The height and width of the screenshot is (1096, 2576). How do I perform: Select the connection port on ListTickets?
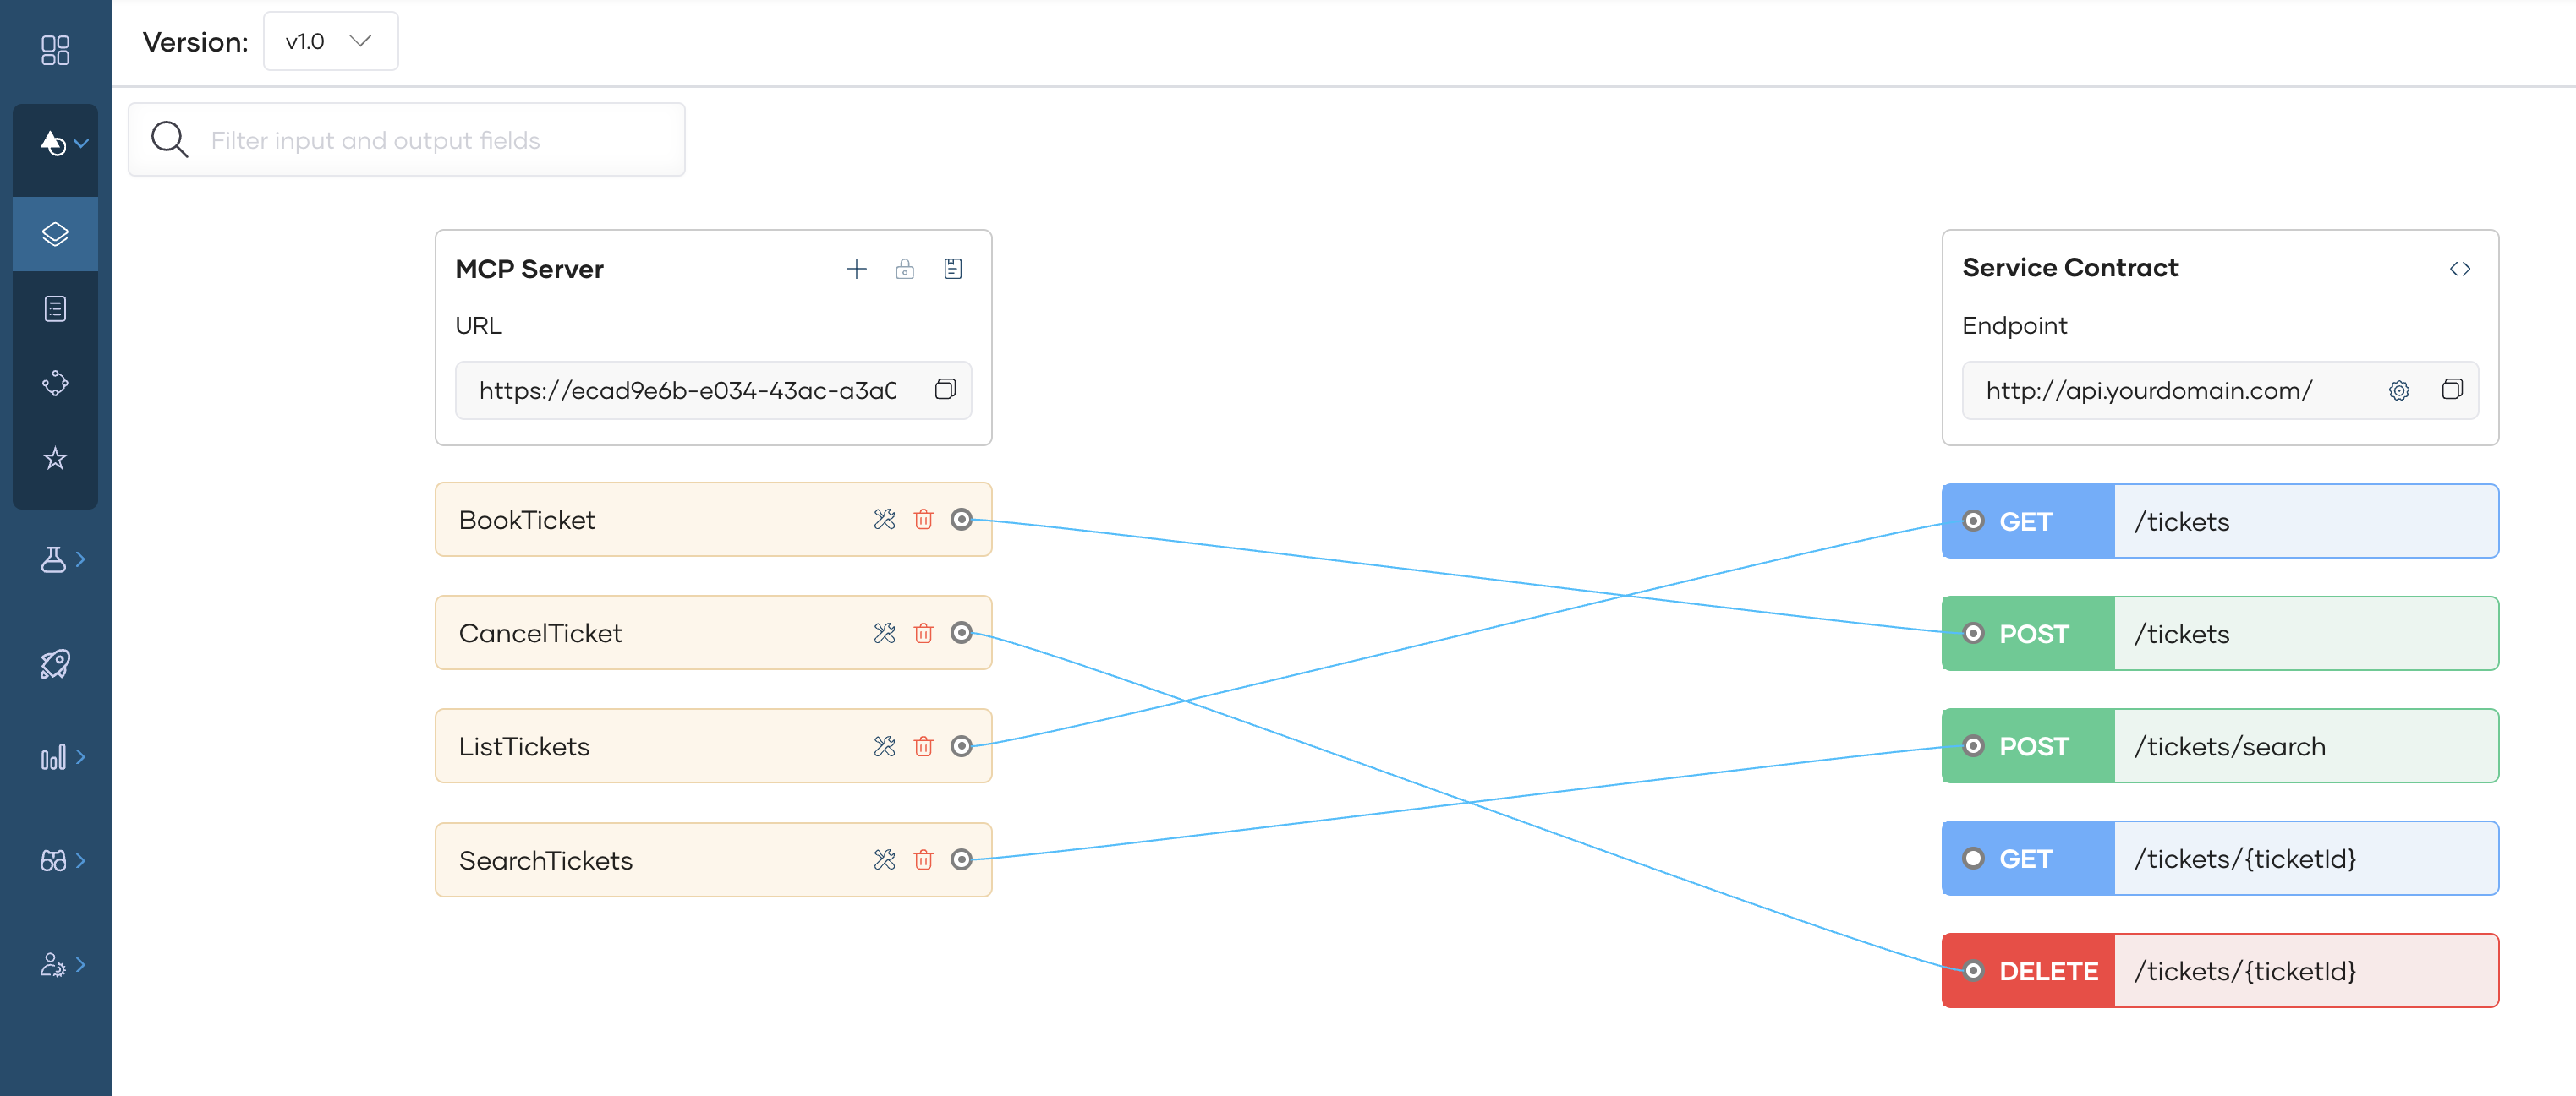pyautogui.click(x=962, y=745)
